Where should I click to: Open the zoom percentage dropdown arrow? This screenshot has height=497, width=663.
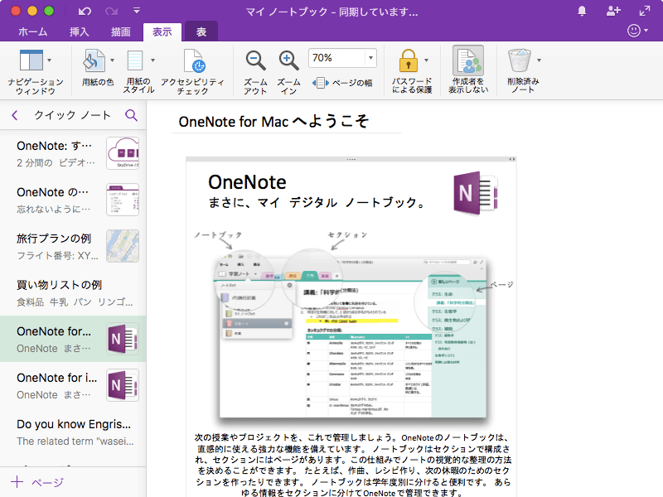(x=370, y=58)
